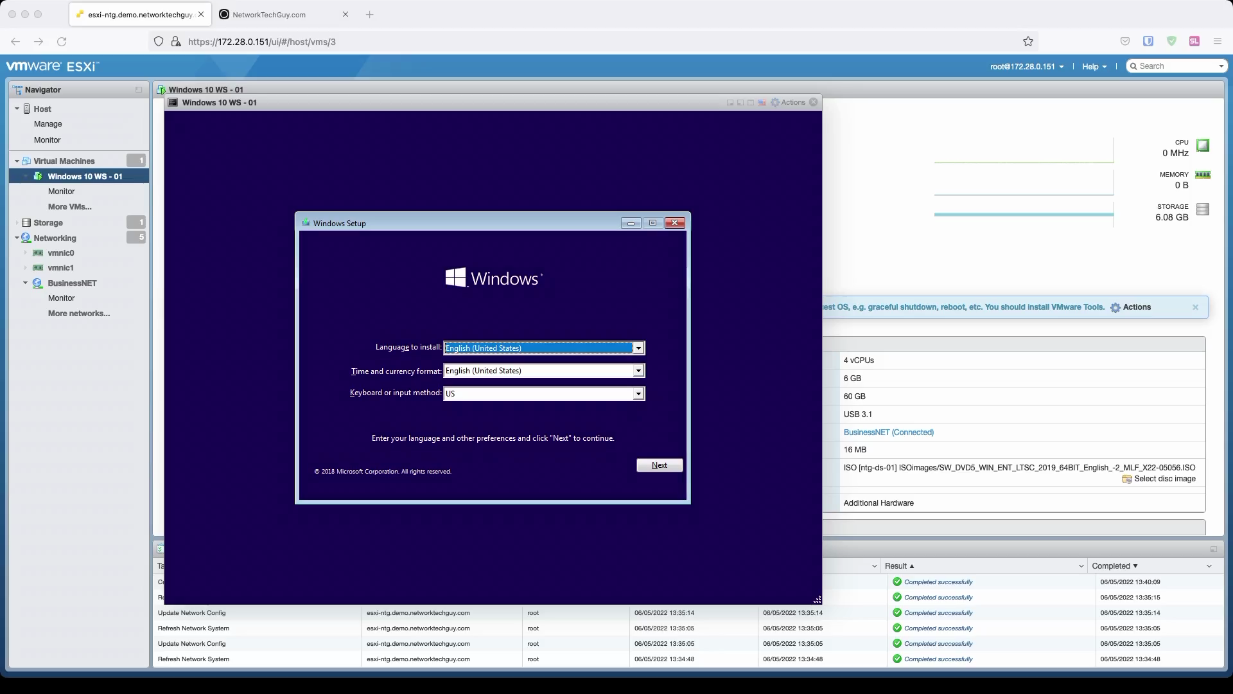Click the console full-window layout icon
The height and width of the screenshot is (694, 1233).
pos(751,103)
